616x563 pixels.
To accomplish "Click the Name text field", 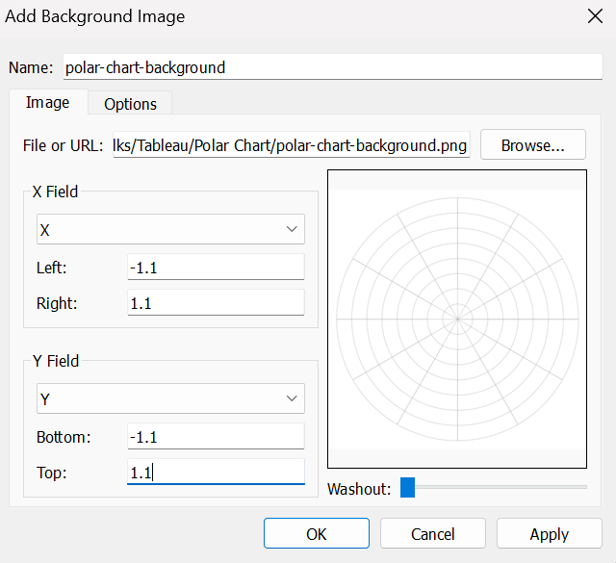I will pos(333,67).
